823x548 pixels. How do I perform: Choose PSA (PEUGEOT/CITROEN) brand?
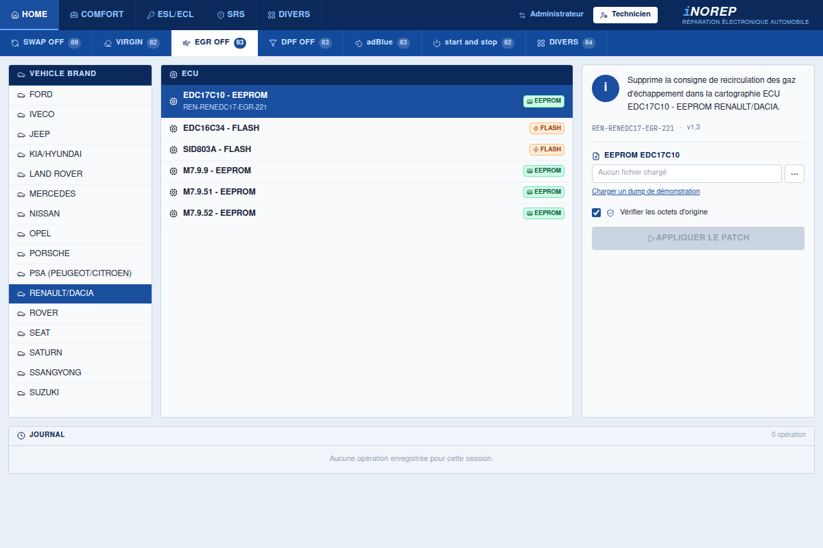[80, 274]
